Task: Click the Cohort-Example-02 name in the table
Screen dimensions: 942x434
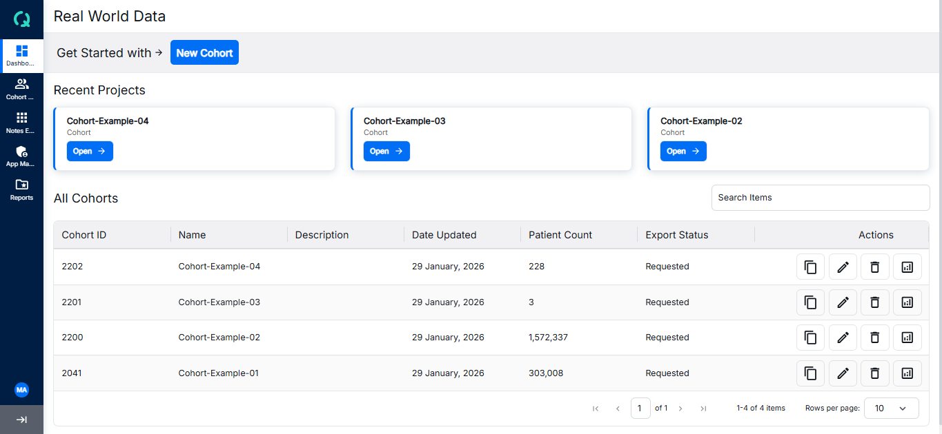Action: pyautogui.click(x=219, y=338)
